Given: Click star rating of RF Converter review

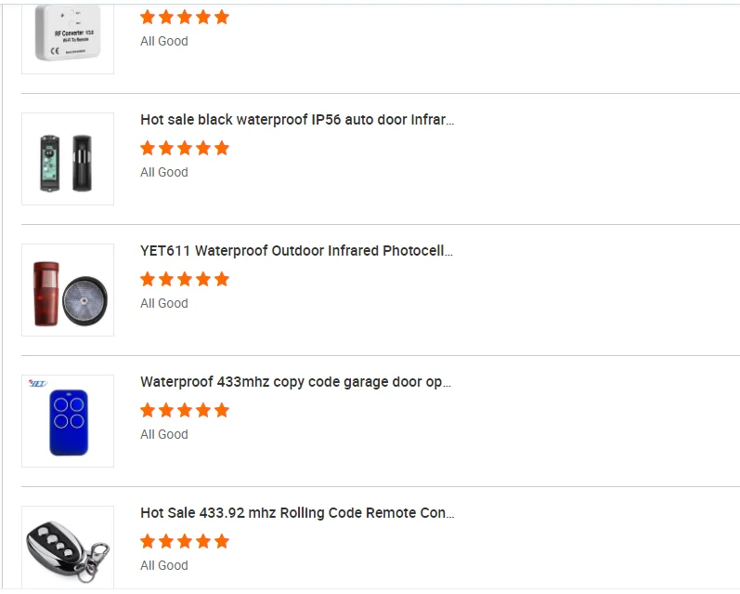Looking at the screenshot, I should 184,17.
